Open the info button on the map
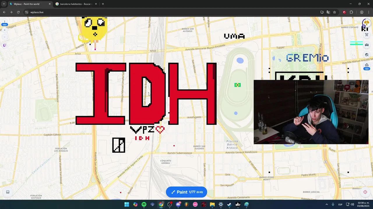This screenshot has width=373, height=209. coord(5,21)
